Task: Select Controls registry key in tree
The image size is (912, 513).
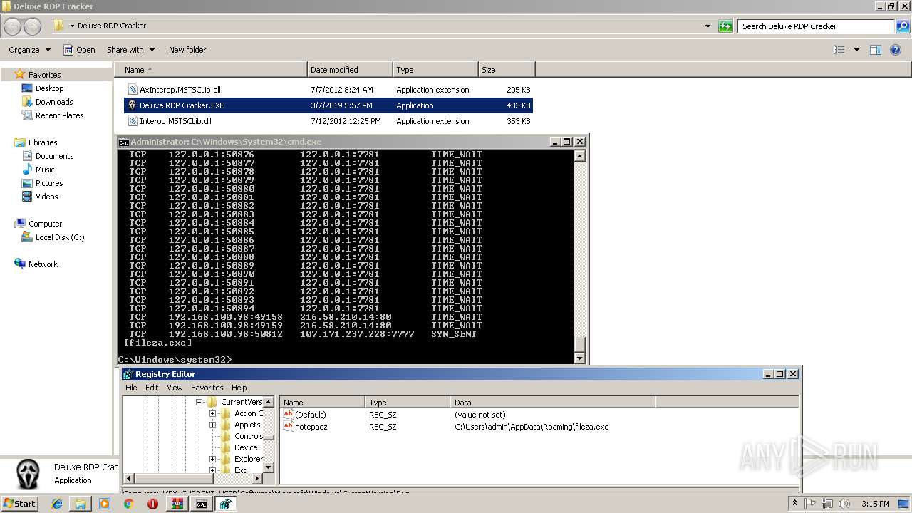Action: [249, 436]
